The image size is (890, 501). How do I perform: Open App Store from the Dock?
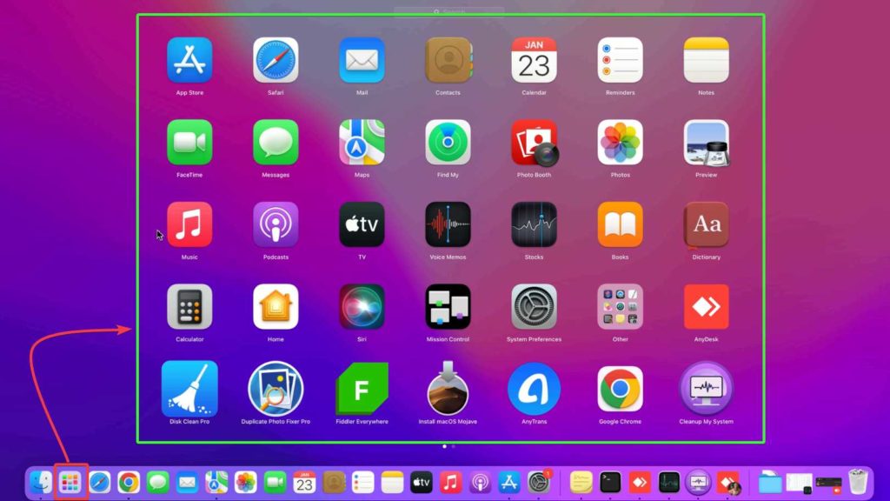pyautogui.click(x=509, y=483)
